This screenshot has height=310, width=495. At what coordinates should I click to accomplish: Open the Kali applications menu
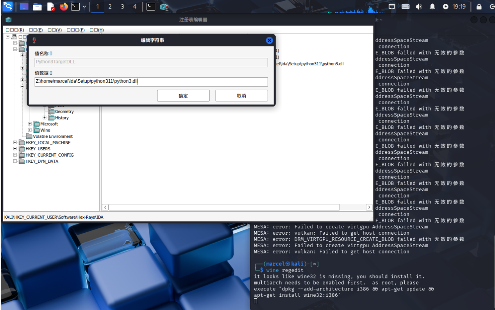(7, 6)
